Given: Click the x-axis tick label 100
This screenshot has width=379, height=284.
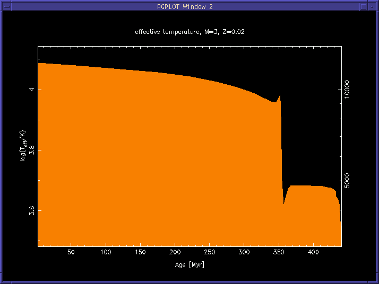Looking at the screenshot, I should [106, 252].
